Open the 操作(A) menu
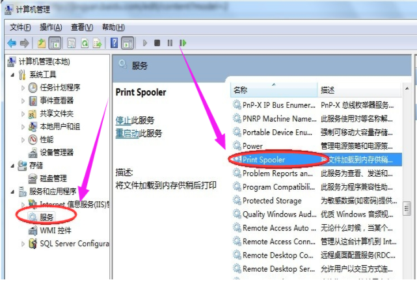Screen dimensions: 417x282 [51, 27]
